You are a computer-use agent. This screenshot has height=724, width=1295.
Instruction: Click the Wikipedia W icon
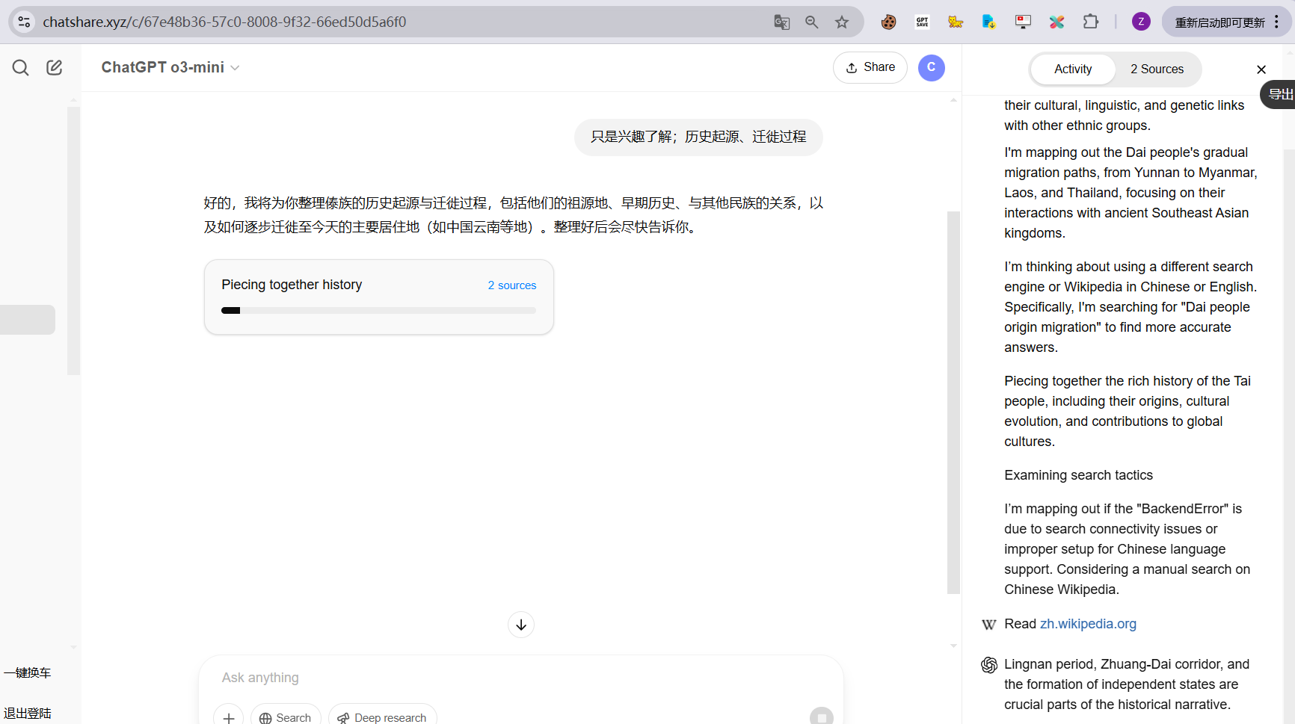coord(989,625)
